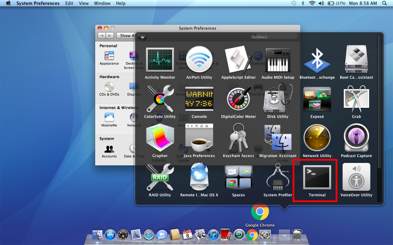The height and width of the screenshot is (245, 393).
Task: Launch iTunes from the Dock
Action: (213, 235)
